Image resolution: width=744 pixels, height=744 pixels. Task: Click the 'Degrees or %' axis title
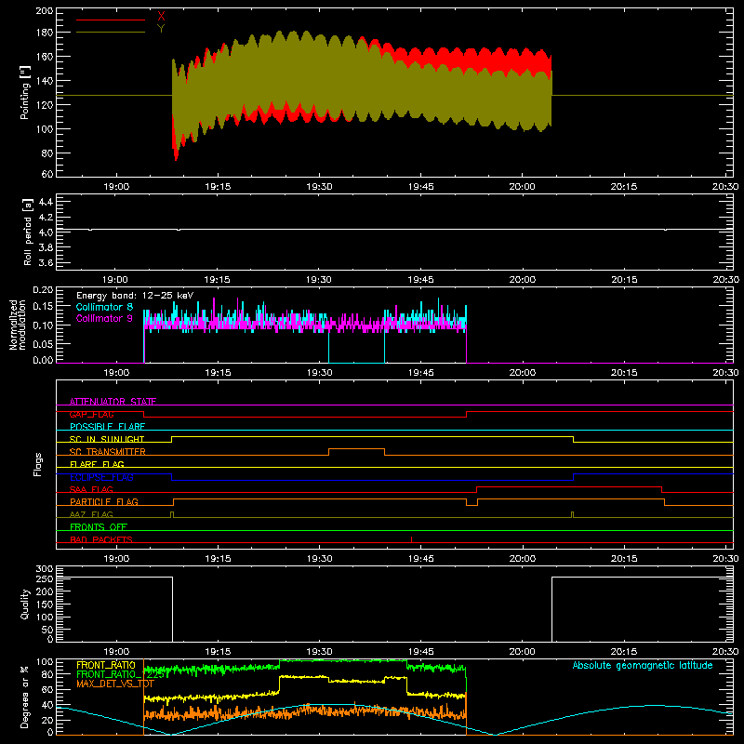pyautogui.click(x=25, y=697)
